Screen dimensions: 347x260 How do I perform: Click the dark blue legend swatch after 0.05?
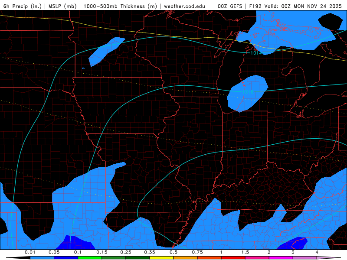(x=66, y=258)
